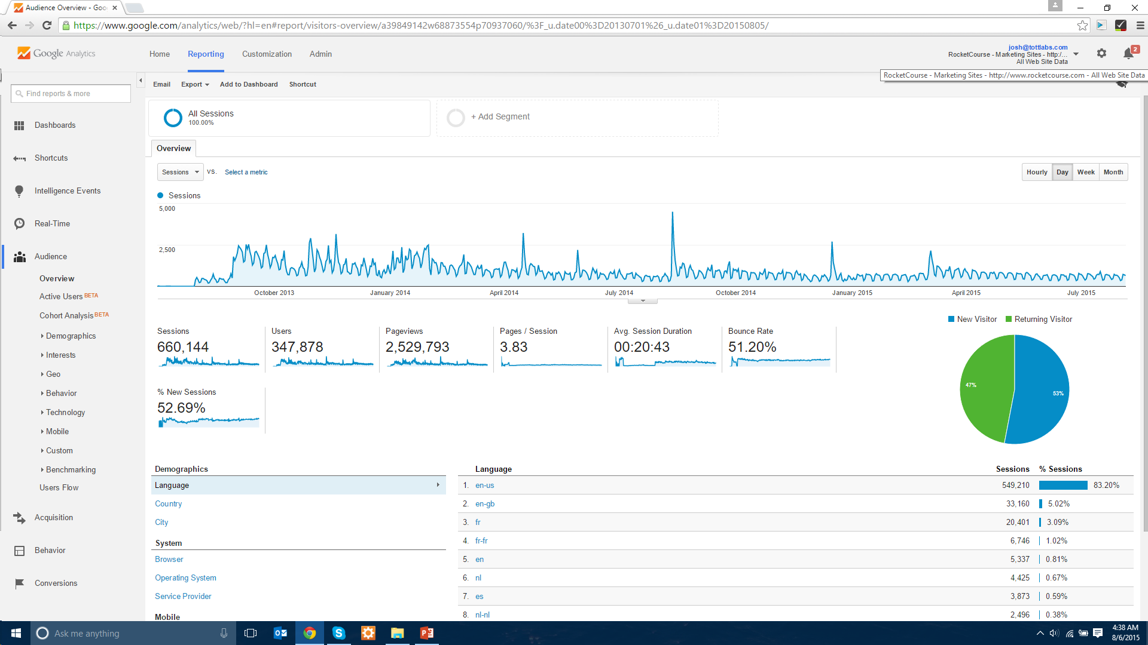Open the Export menu
This screenshot has width=1148, height=645.
194,84
